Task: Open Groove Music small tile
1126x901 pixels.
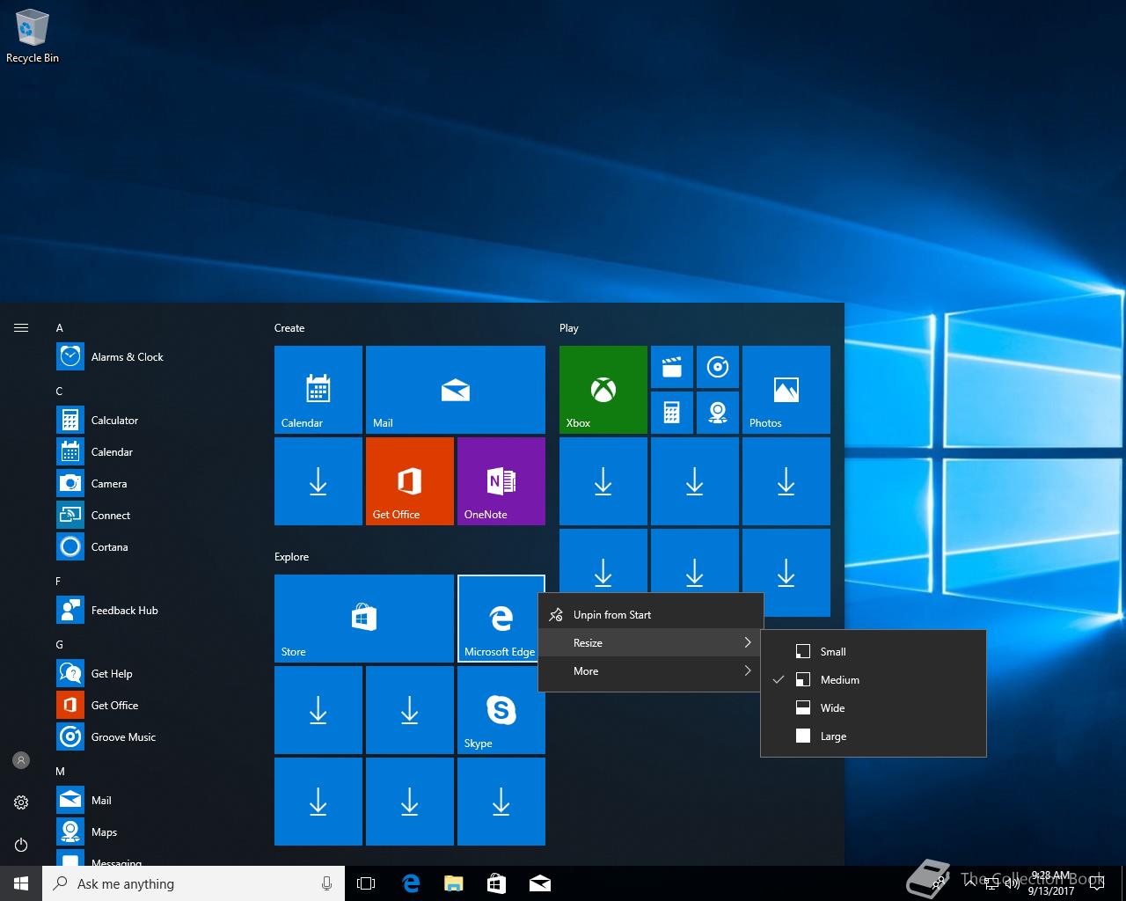Action: coord(718,367)
